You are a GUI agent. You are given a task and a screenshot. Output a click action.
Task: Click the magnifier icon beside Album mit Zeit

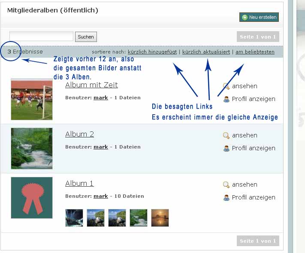(226, 86)
